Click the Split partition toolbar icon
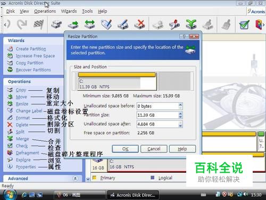The height and width of the screenshot is (200, 266). [x=174, y=25]
